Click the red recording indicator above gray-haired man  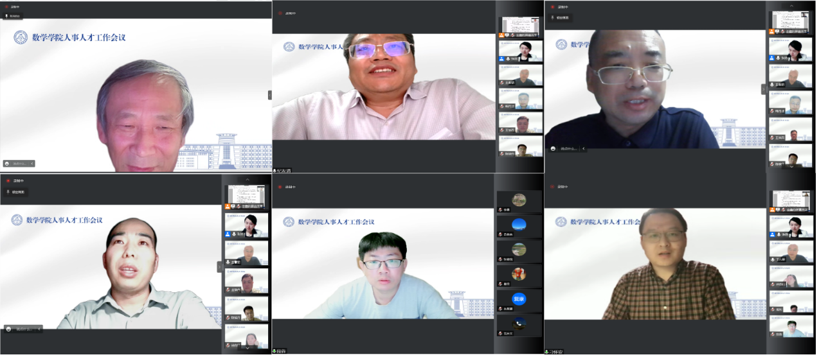coord(6,7)
